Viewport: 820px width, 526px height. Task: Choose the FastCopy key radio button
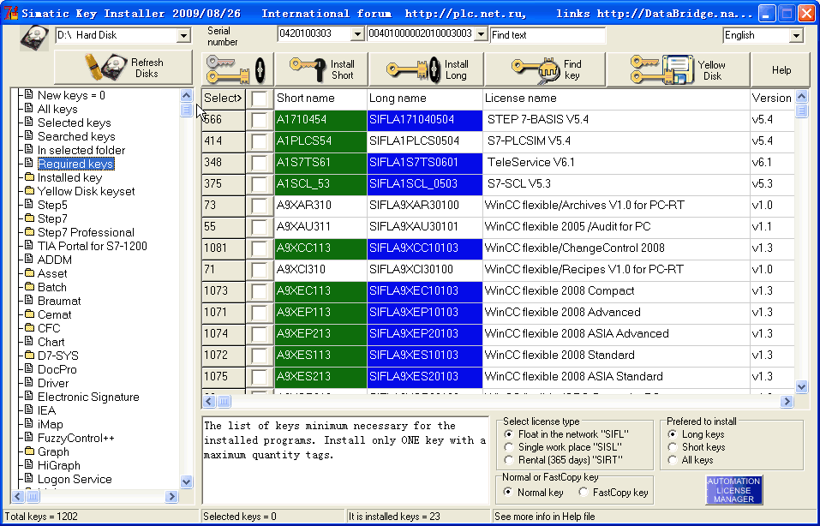tap(583, 493)
